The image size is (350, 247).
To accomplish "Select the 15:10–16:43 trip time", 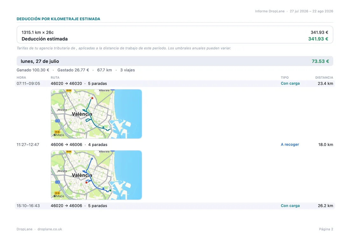I will (x=28, y=206).
